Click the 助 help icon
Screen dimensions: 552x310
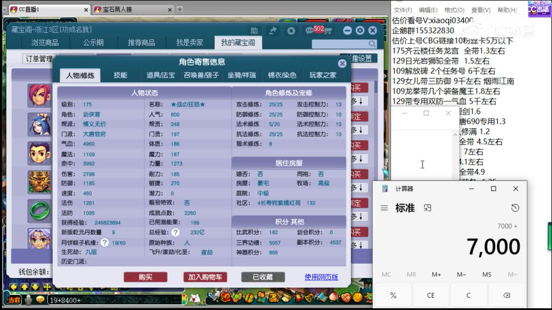pos(254,31)
